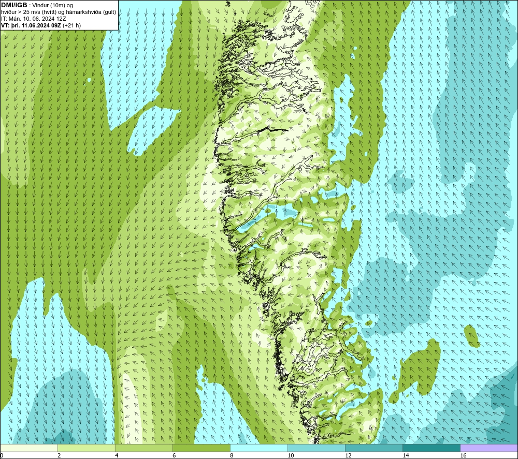Click the legend scale label '16'
The height and width of the screenshot is (459, 518).
click(463, 456)
